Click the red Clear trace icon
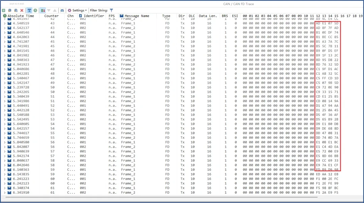Screen dimensions: 364x203 click(22, 10)
